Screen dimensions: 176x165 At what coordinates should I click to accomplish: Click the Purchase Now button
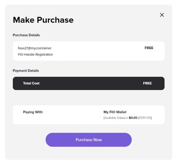pyautogui.click(x=89, y=140)
